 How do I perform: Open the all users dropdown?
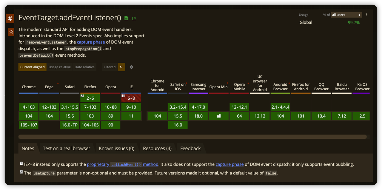pyautogui.click(x=346, y=15)
